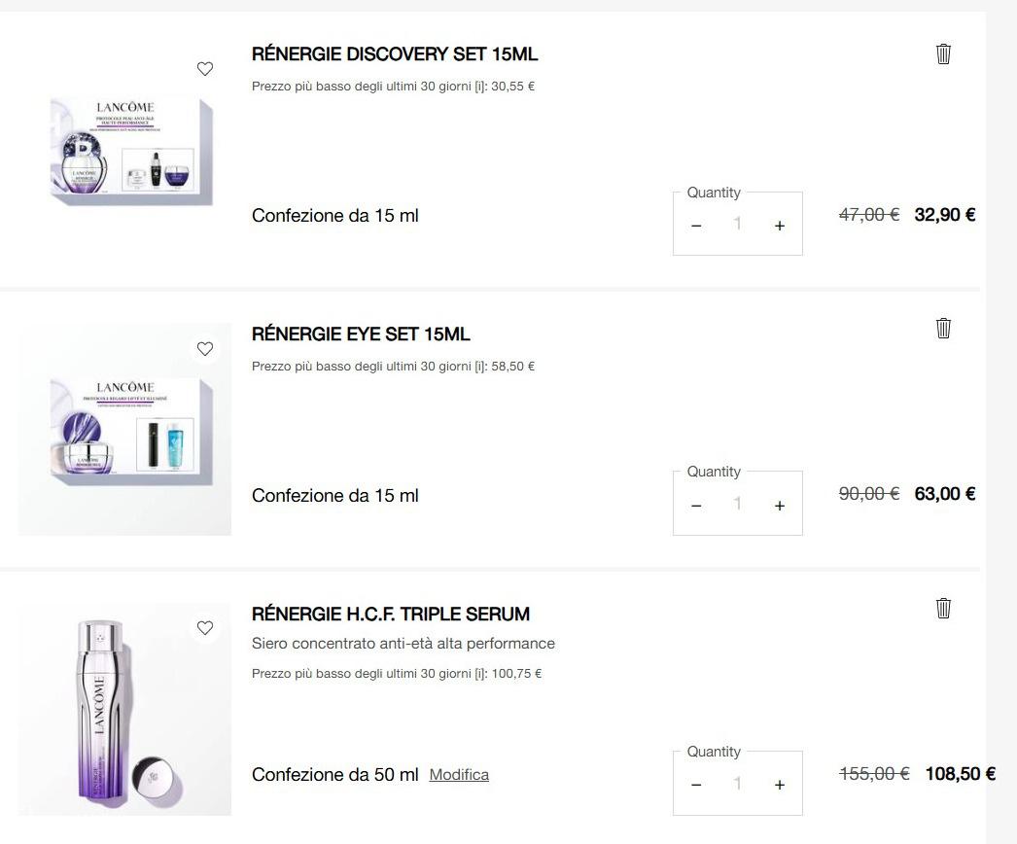Add Rénergie Discovery Set to wishlist
Screen dimensions: 1017x844
coord(204,69)
